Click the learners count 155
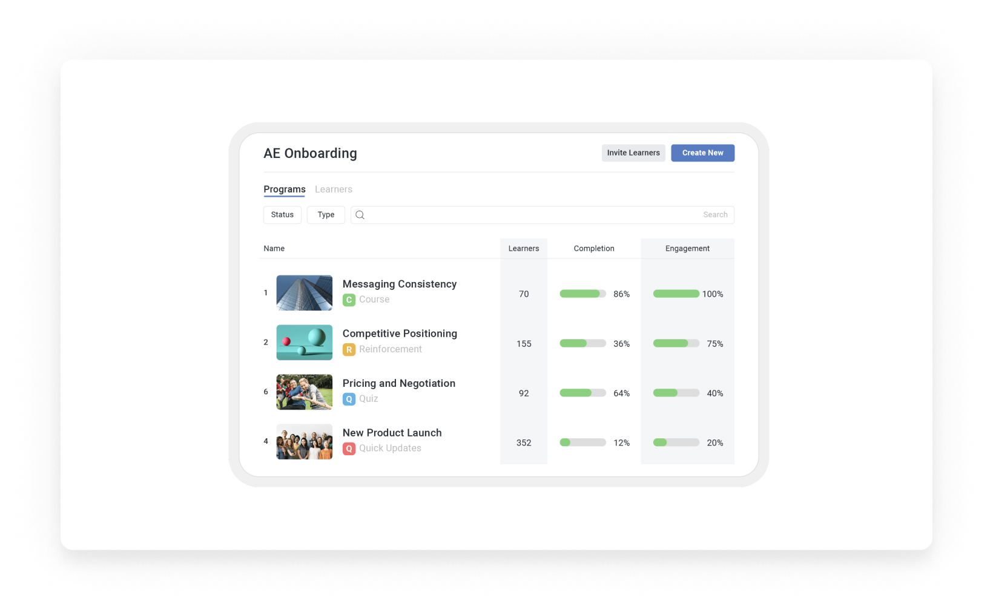The height and width of the screenshot is (612, 993). pyautogui.click(x=524, y=344)
